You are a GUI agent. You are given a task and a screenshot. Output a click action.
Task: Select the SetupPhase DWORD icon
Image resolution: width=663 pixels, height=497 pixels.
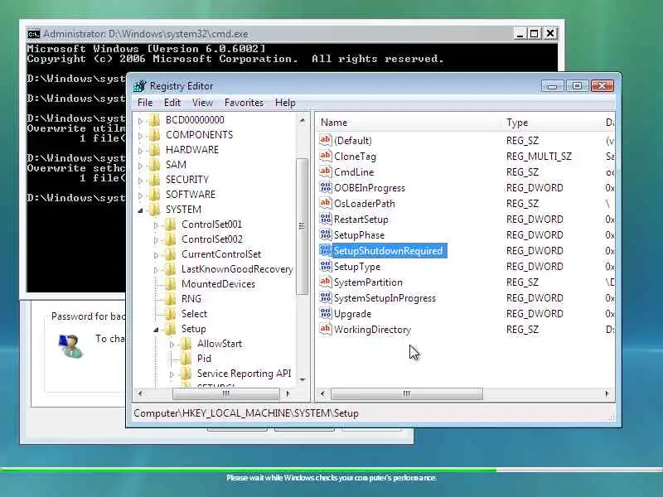[x=325, y=234]
